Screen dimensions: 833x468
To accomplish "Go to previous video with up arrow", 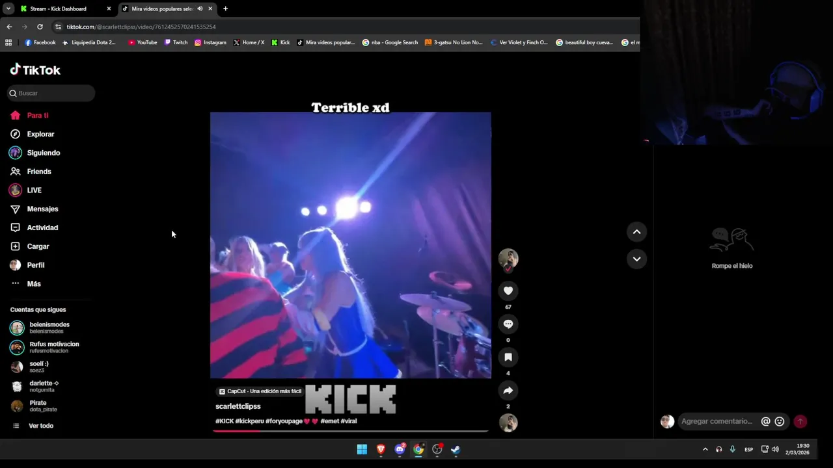I will [636, 231].
